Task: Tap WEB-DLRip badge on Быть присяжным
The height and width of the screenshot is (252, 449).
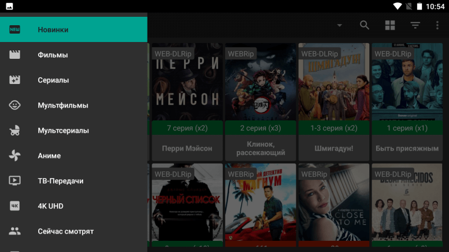Action: coord(393,53)
